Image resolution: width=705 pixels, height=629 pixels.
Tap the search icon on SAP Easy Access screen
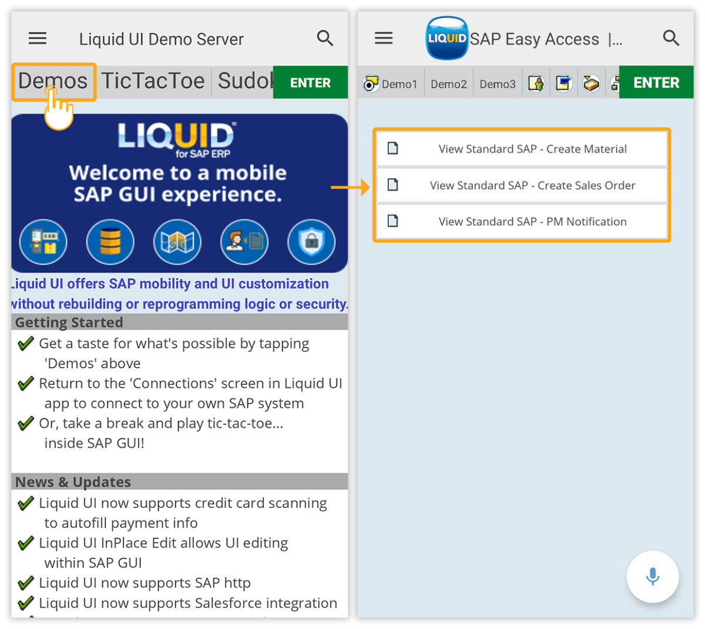coord(671,39)
